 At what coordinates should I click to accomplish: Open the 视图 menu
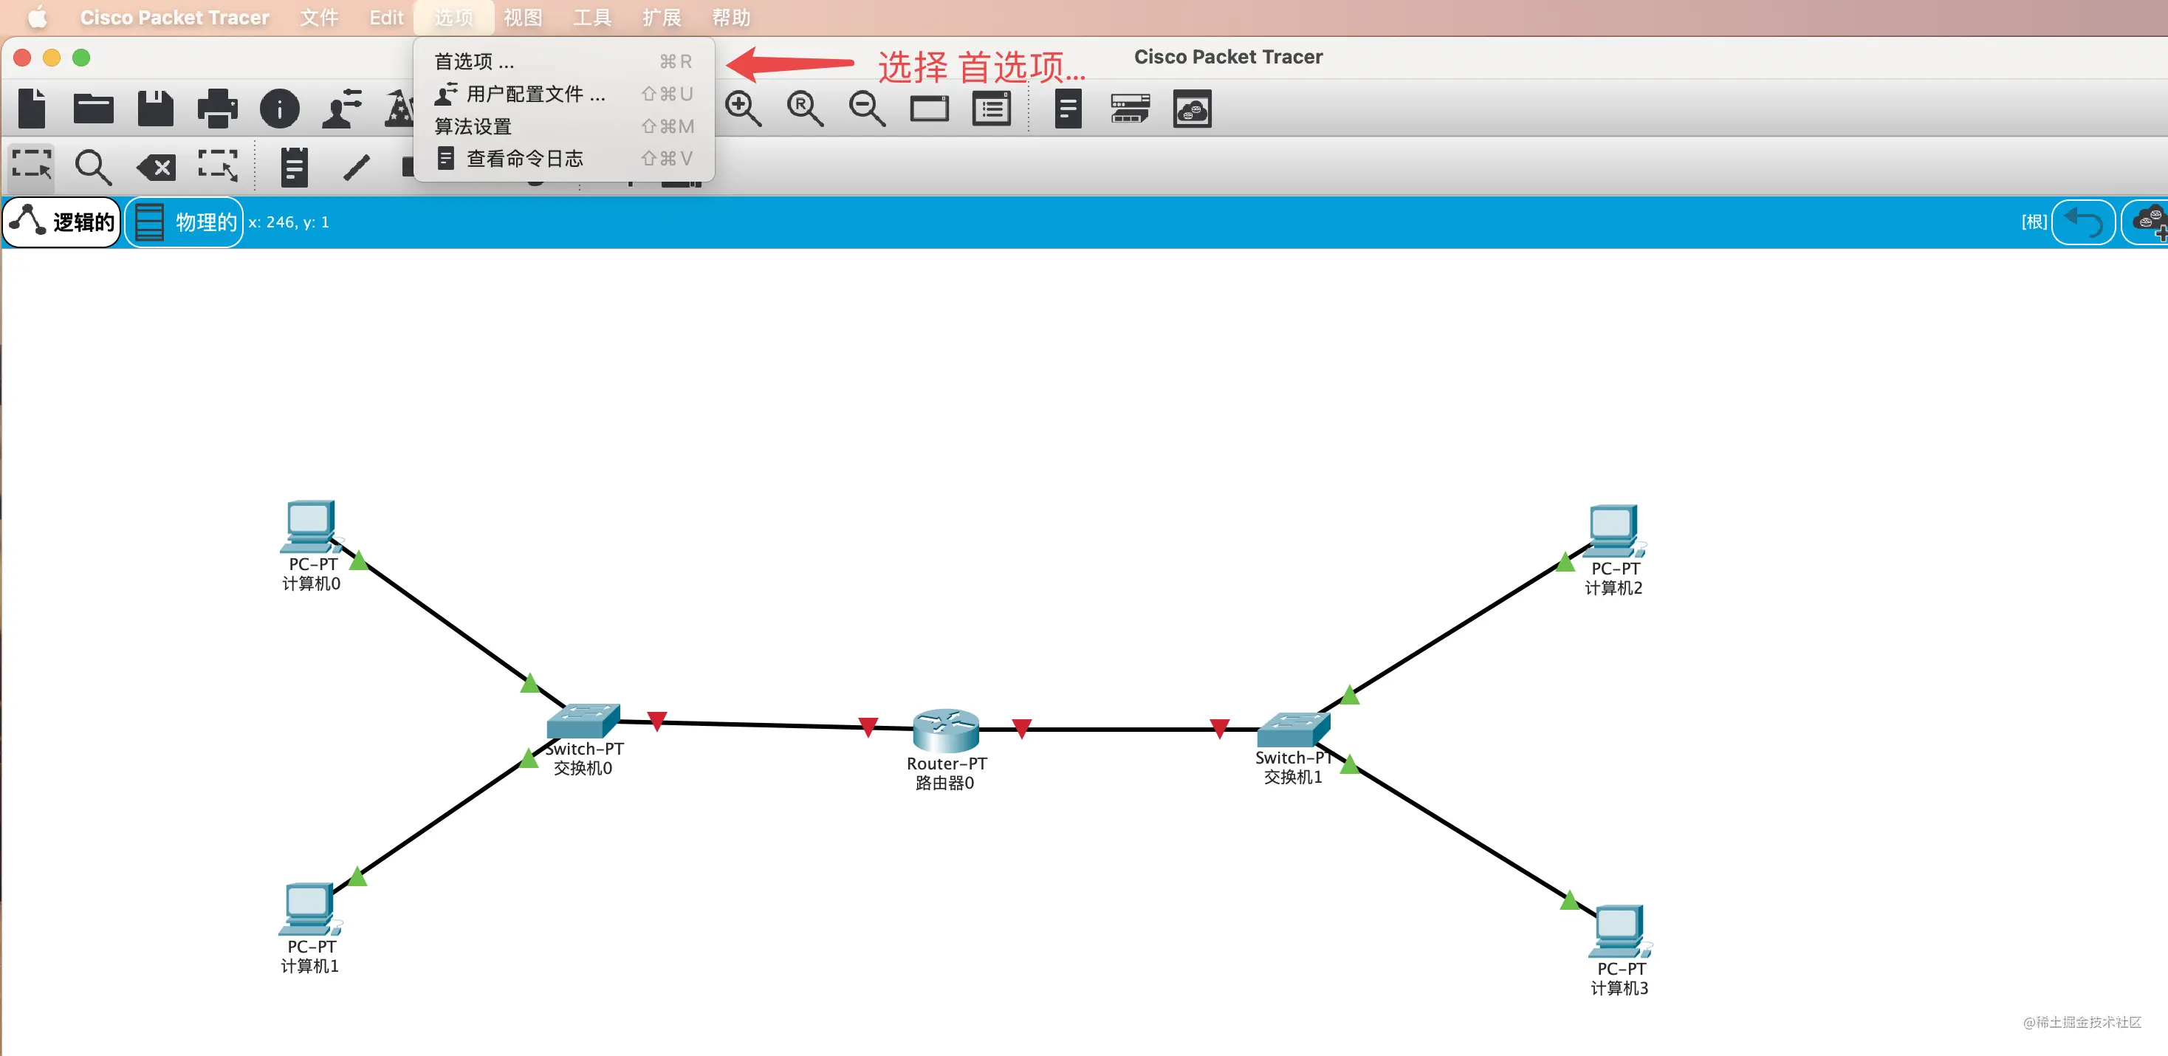[523, 17]
